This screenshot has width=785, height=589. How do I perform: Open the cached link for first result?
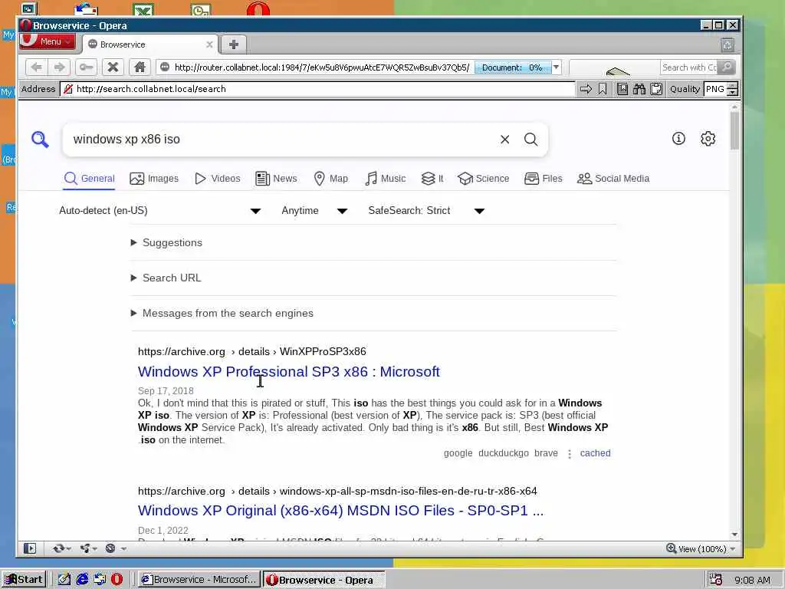point(595,452)
